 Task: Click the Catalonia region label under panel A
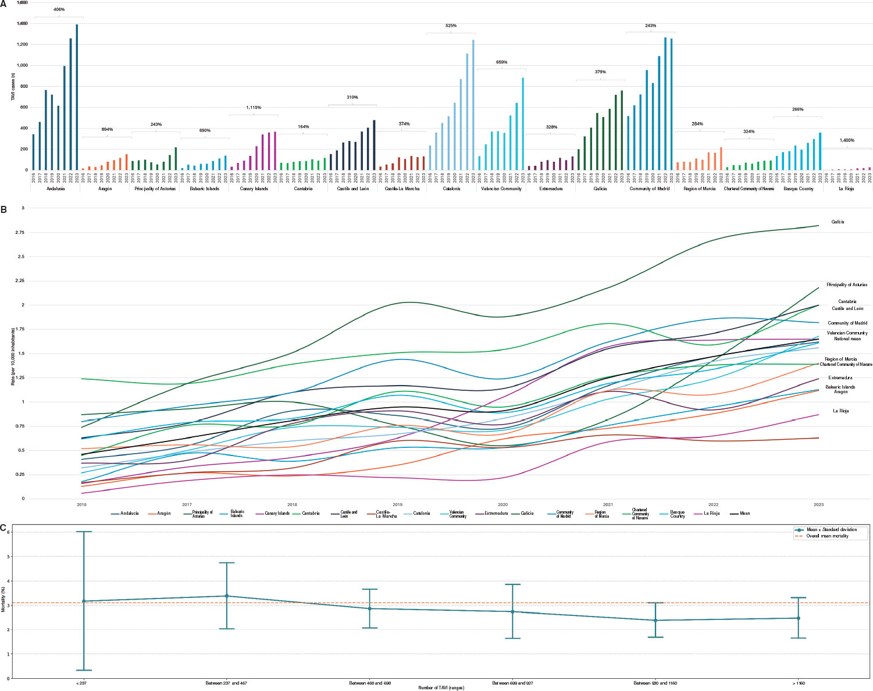(451, 188)
